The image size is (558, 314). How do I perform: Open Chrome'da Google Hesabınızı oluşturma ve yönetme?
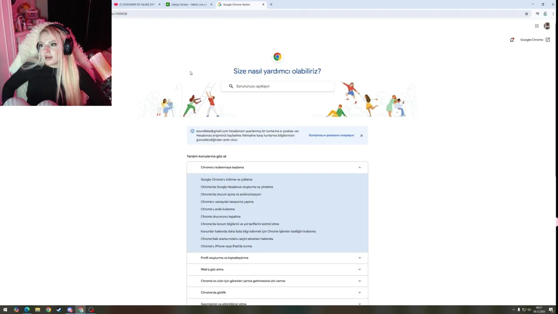tap(237, 187)
